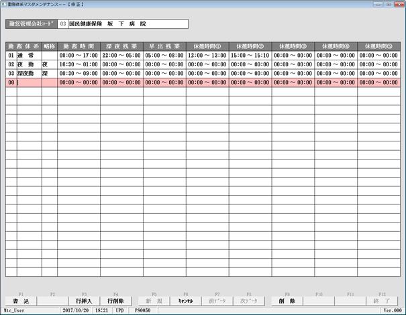The width and height of the screenshot is (406, 315).
Task: Select the 夜勤 shift name cell
Action: [x=30, y=64]
